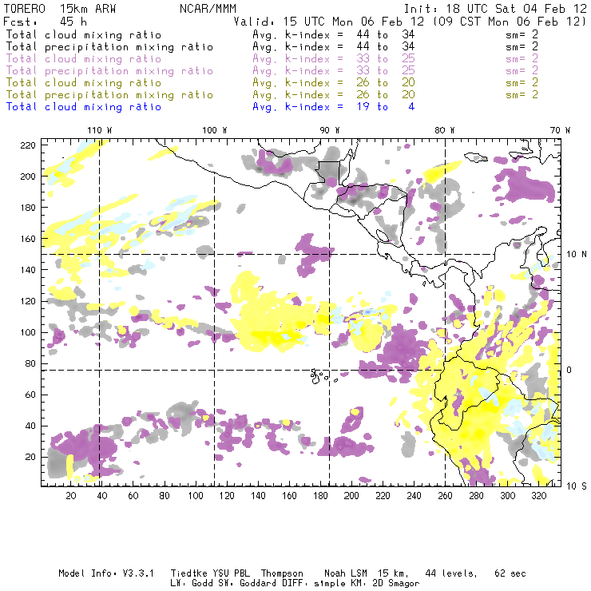Select the NCAR/MMM header text
This screenshot has width=591, height=591.
[x=206, y=9]
